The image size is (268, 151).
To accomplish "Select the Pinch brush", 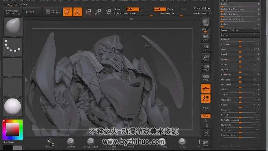I will (x=182, y=143).
